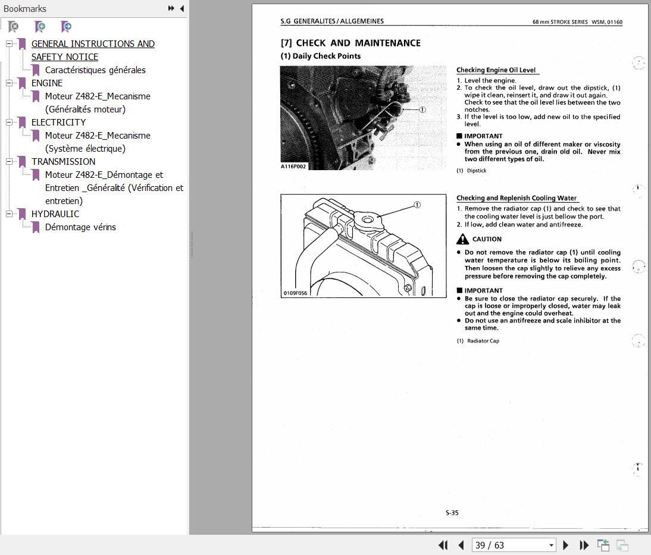Open Démontage vérins bookmark
651x555 pixels.
click(x=80, y=227)
